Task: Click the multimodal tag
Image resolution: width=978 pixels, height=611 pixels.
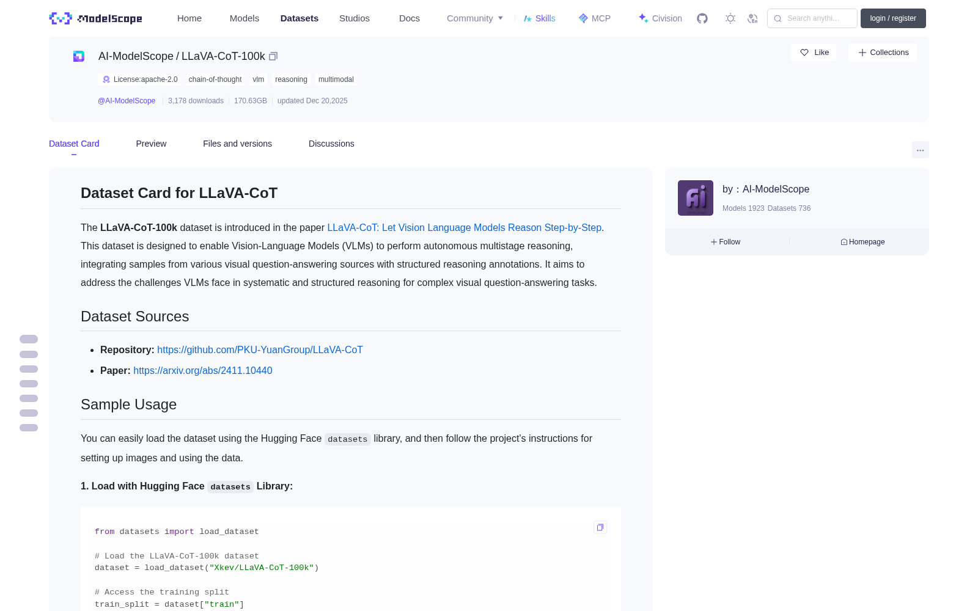Action: [x=336, y=79]
